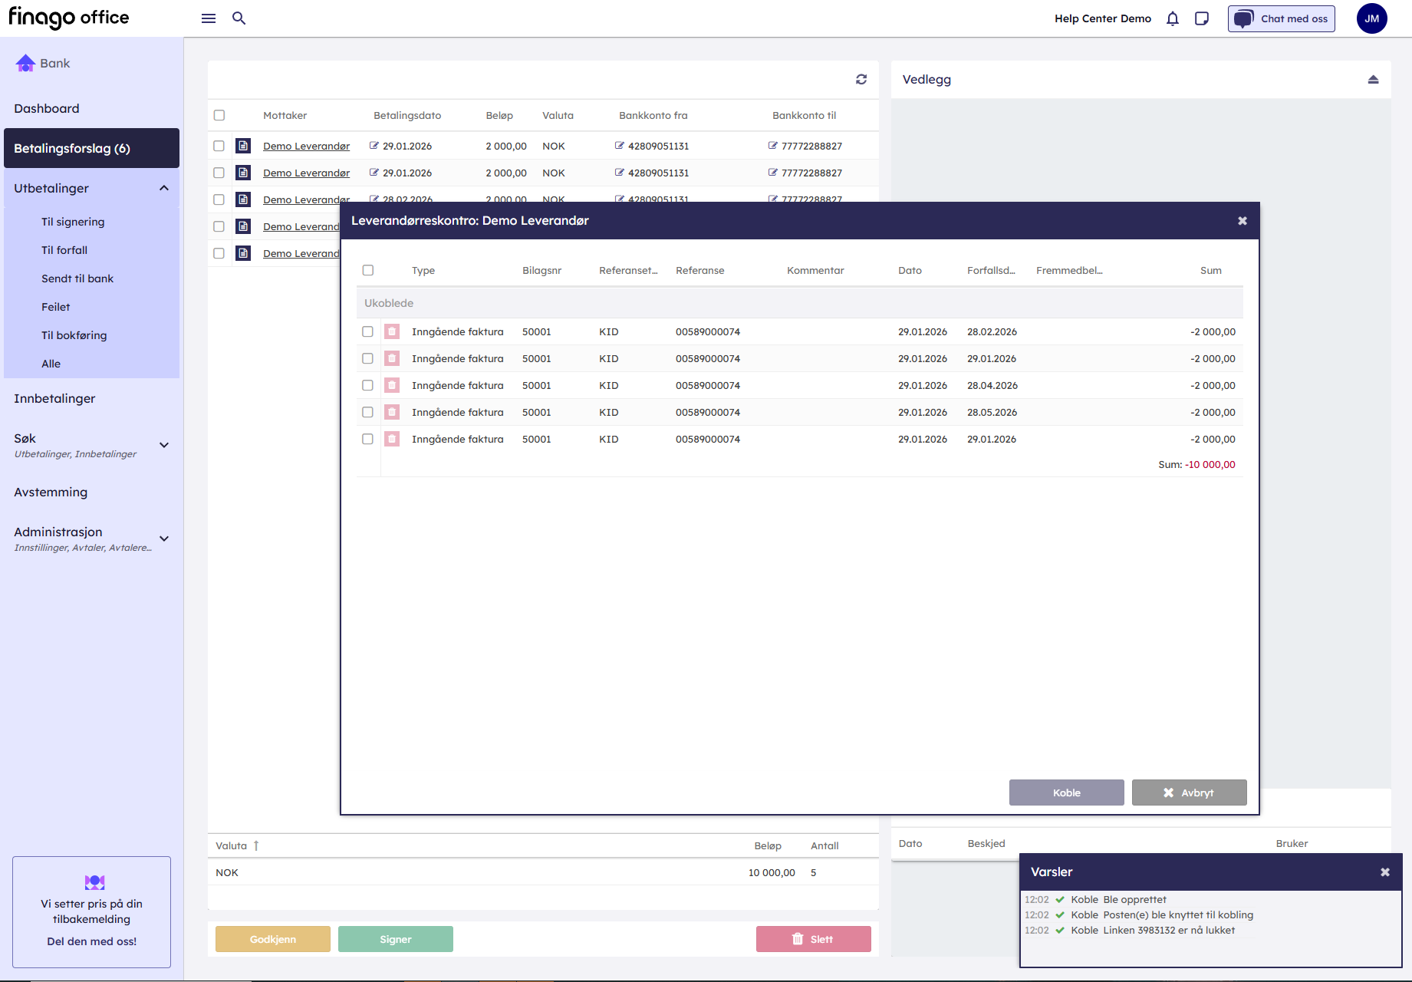
Task: Go to Avstemming in sidebar
Action: click(51, 493)
